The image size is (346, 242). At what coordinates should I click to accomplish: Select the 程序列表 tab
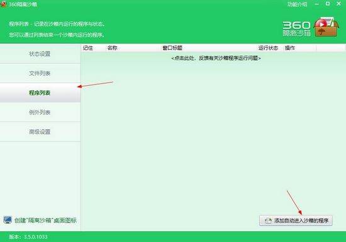[40, 93]
